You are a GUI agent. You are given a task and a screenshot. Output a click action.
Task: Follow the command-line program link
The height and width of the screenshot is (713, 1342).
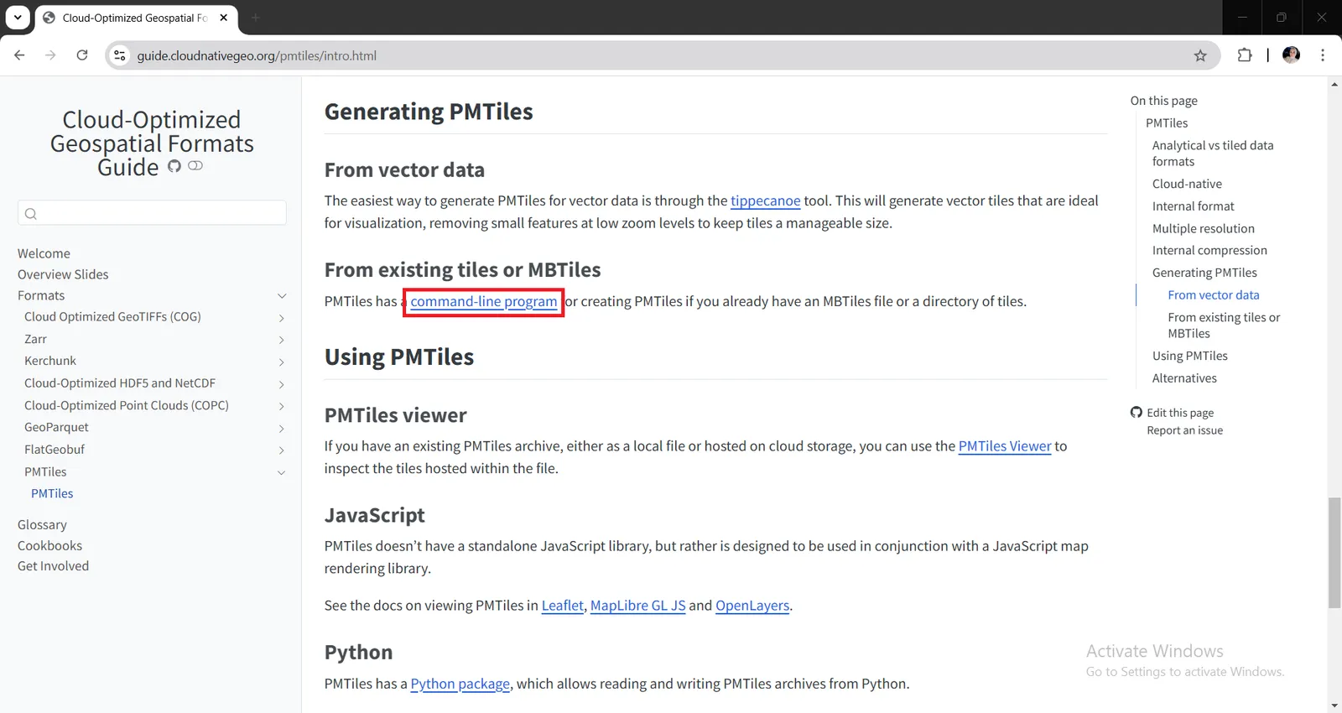pyautogui.click(x=484, y=302)
